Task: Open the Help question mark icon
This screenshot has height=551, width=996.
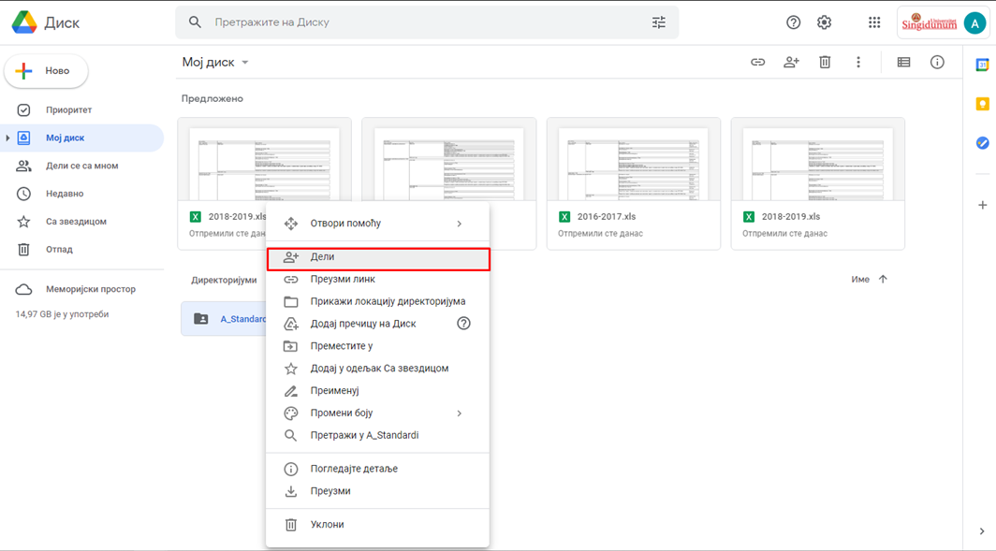Action: (x=794, y=22)
